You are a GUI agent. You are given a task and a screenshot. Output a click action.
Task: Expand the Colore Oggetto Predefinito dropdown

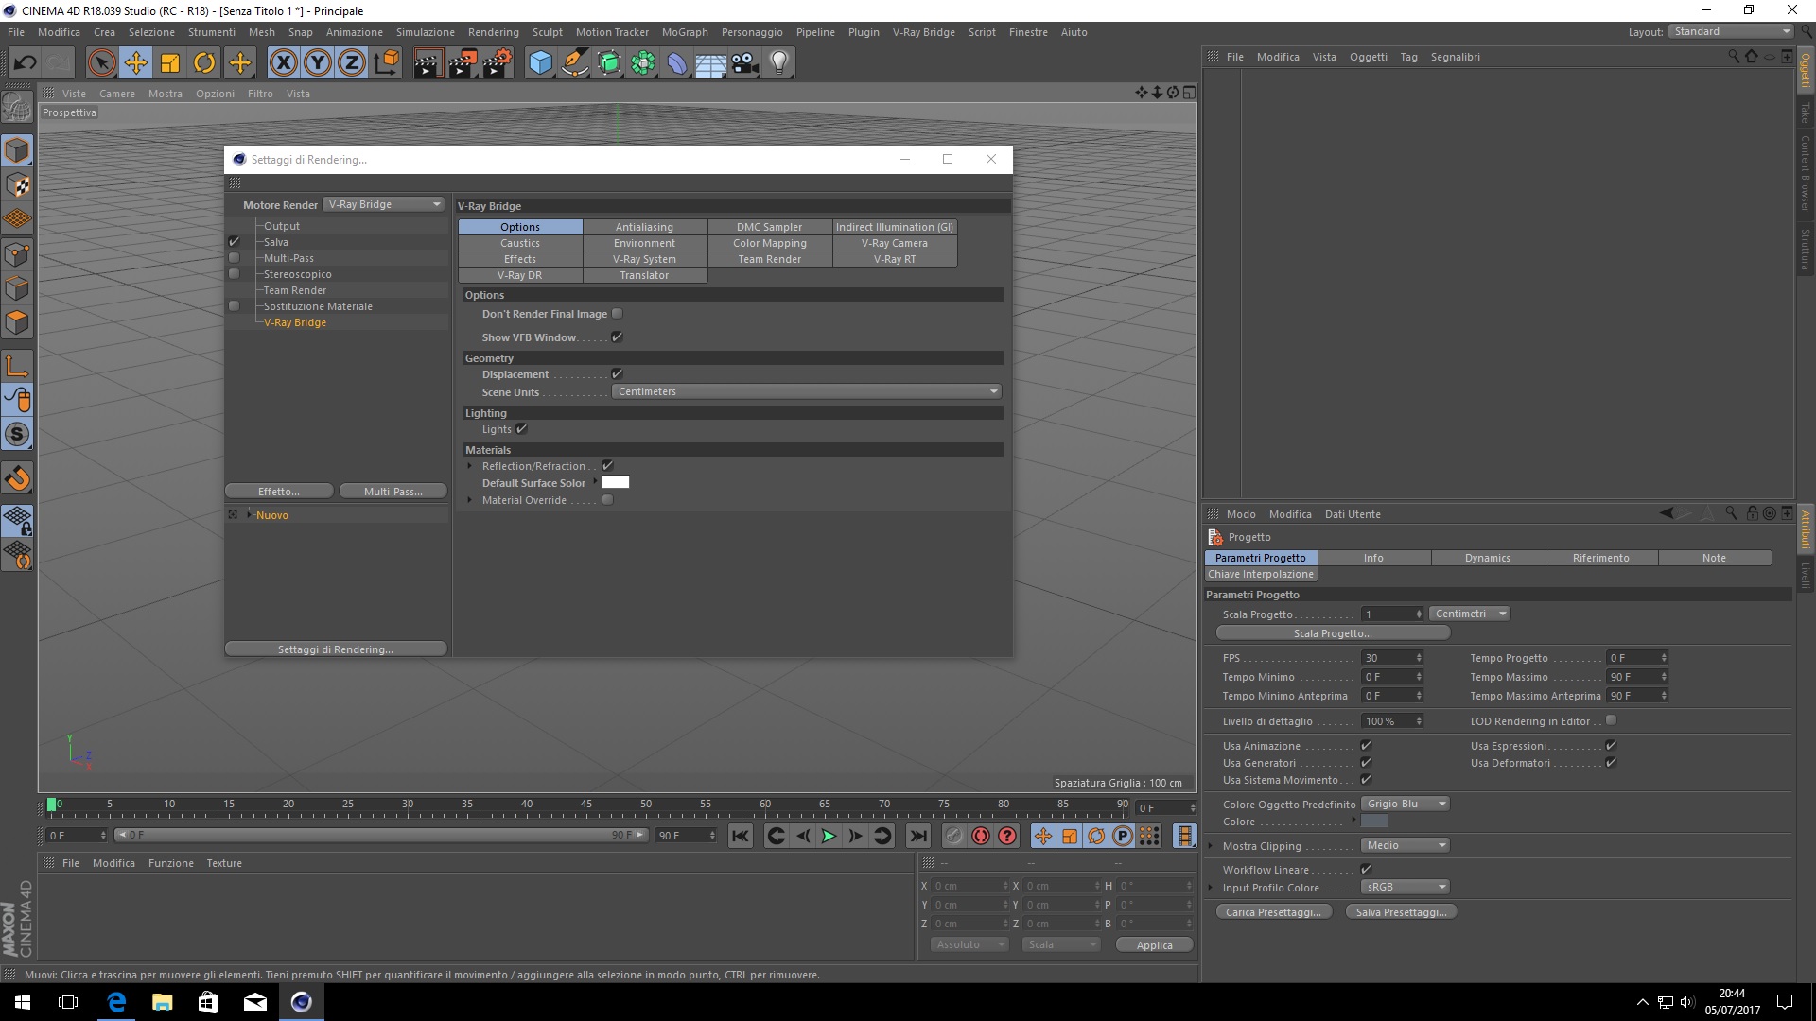pos(1406,804)
